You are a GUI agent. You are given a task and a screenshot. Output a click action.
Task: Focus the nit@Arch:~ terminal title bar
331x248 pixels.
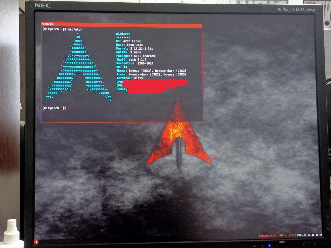coord(122,25)
